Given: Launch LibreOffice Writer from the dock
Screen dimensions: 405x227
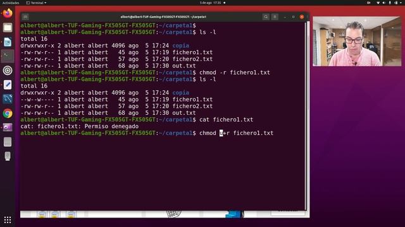Looking at the screenshot, I should tap(8, 42).
